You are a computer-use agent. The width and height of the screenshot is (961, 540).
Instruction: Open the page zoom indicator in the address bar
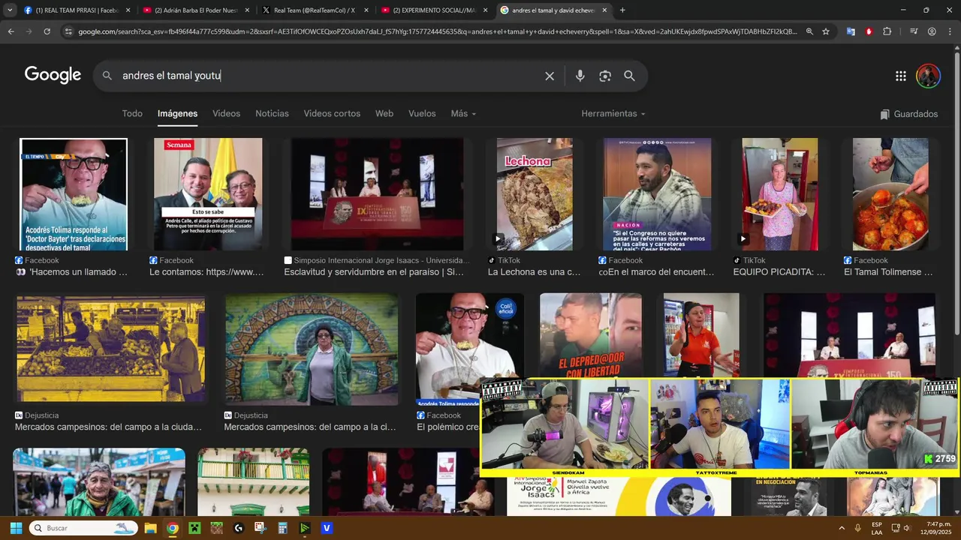tap(809, 31)
